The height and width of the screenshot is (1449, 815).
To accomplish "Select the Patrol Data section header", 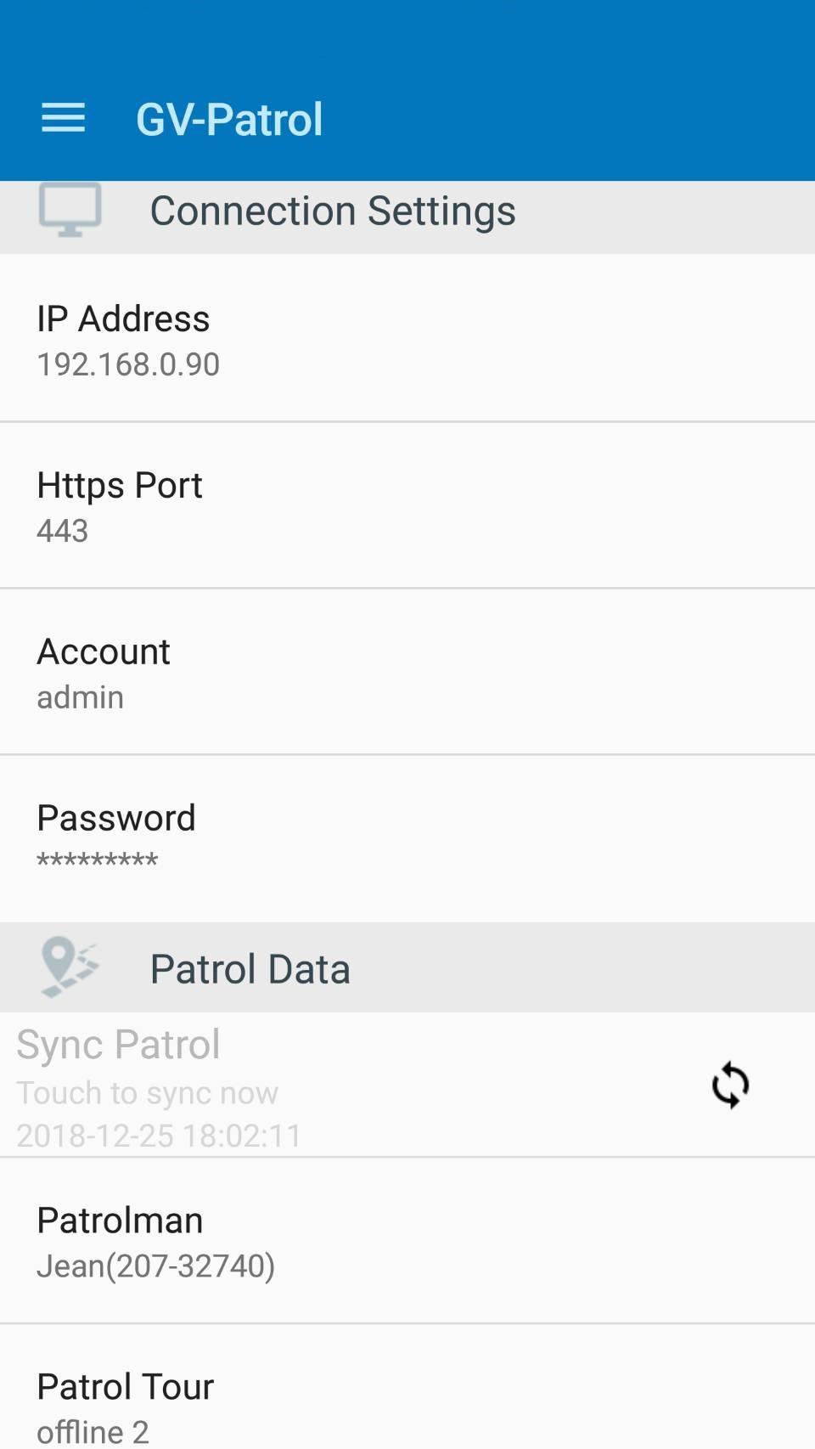I will pos(250,969).
